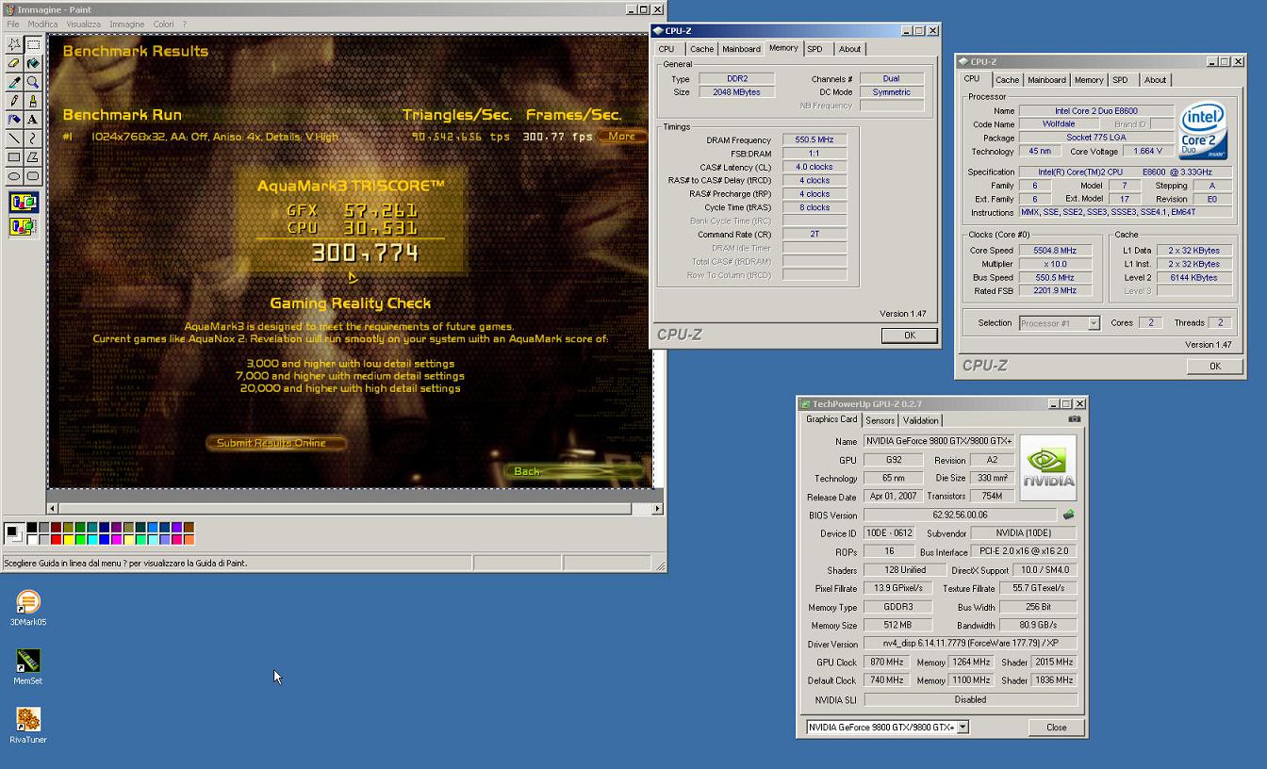Select the Airbrush spray tool
The height and width of the screenshot is (769, 1267).
point(14,120)
